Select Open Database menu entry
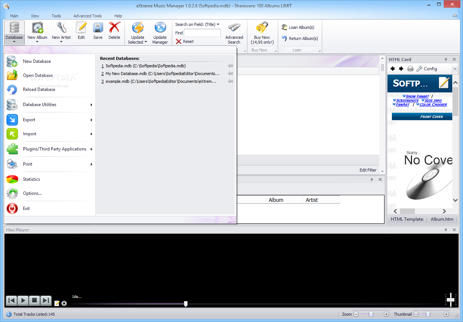463x322 pixels. [x=50, y=75]
